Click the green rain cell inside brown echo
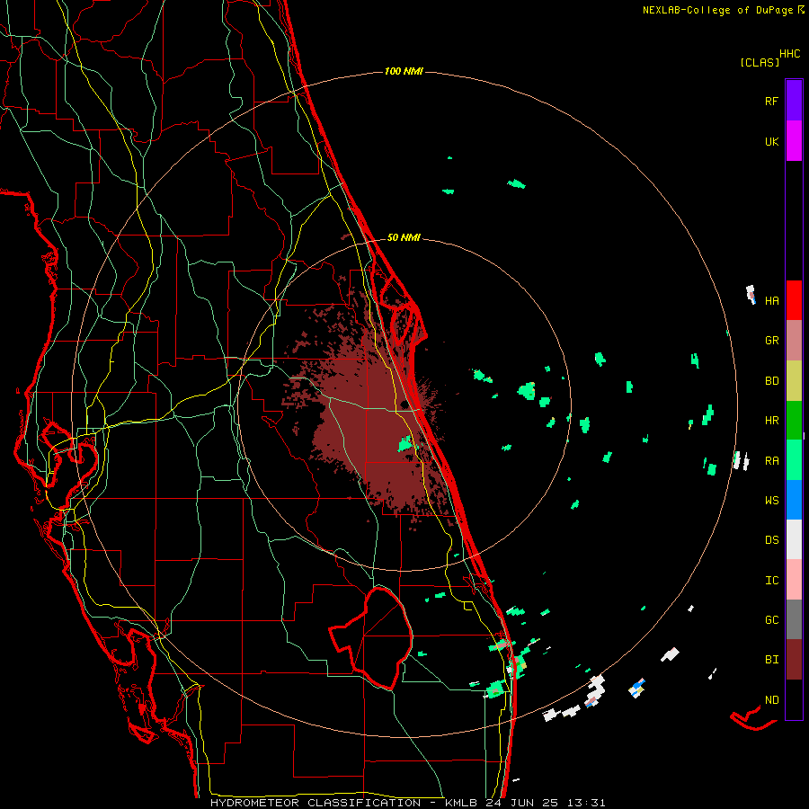 (405, 444)
